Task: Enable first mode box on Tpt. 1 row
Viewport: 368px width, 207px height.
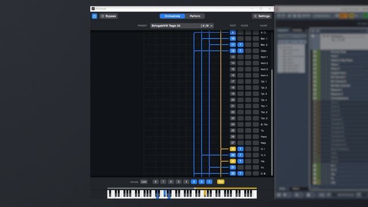Action: pos(240,82)
